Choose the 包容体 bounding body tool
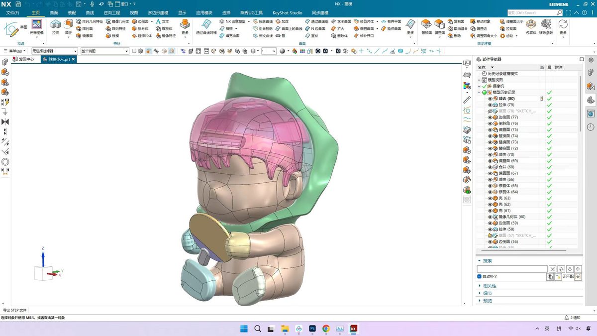 pos(531,27)
